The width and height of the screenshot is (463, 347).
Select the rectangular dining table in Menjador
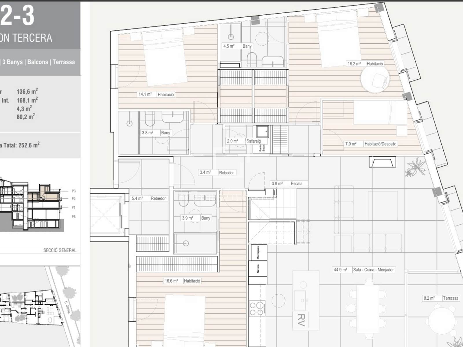(x=368, y=309)
